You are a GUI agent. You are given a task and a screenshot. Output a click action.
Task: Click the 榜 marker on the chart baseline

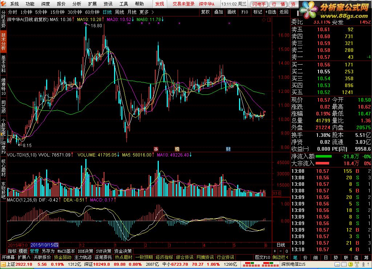[177, 149]
